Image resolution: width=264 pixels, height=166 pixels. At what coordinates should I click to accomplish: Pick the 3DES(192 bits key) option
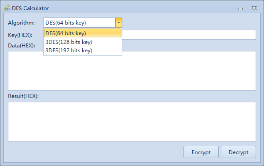click(83, 51)
